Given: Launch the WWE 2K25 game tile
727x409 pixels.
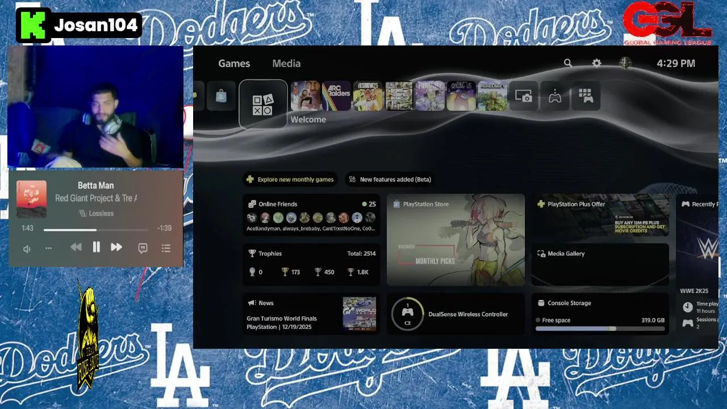Looking at the screenshot, I should [x=306, y=96].
